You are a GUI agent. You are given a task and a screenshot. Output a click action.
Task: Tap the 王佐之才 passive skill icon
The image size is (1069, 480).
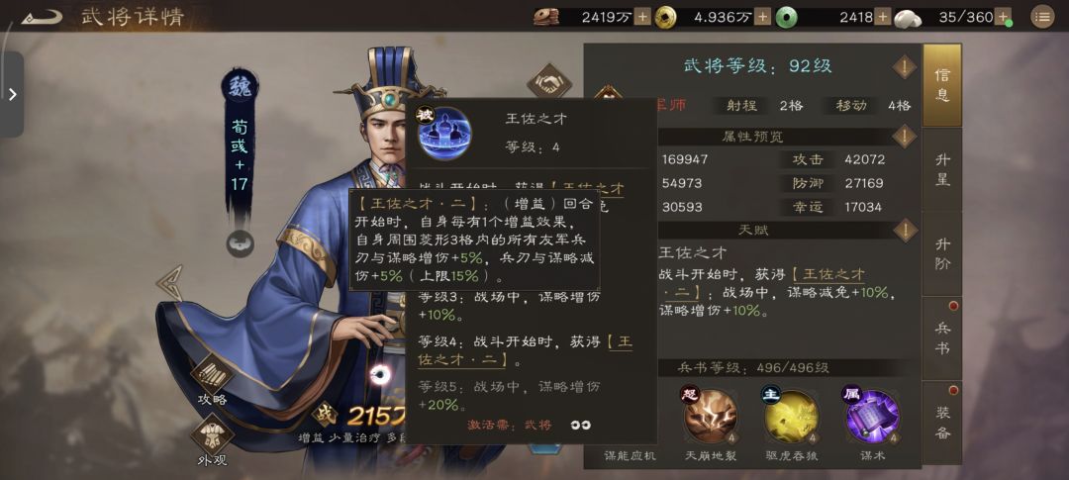[443, 133]
